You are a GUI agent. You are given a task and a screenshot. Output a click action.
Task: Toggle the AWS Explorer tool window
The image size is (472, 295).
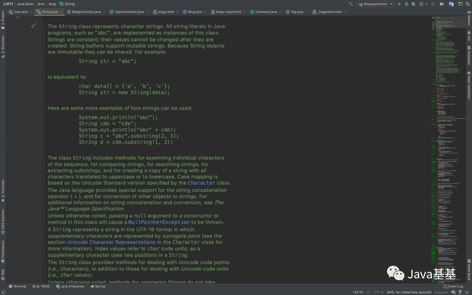tap(3, 221)
